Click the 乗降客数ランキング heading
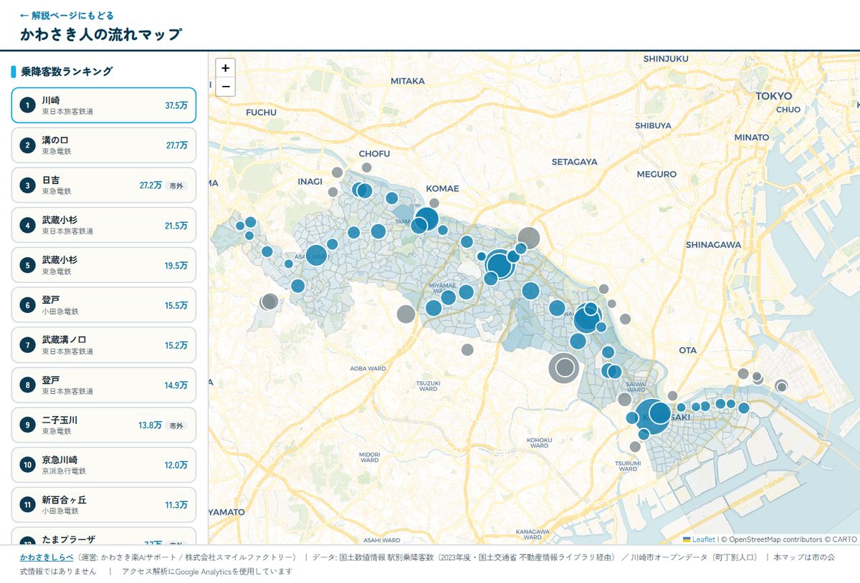The height and width of the screenshot is (583, 860). (67, 72)
